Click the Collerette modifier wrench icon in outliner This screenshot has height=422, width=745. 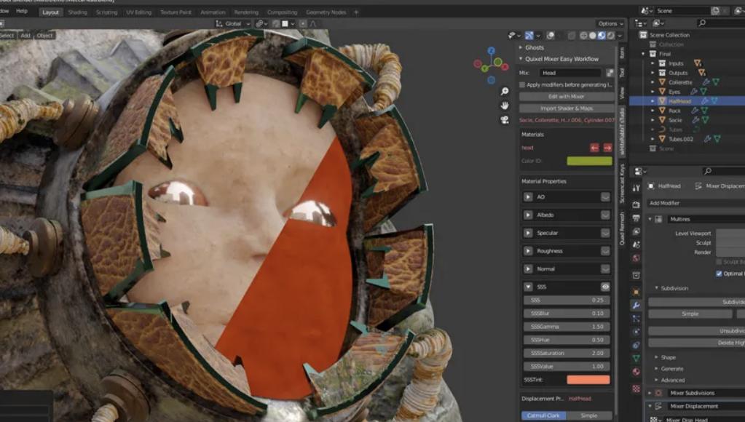pyautogui.click(x=706, y=82)
